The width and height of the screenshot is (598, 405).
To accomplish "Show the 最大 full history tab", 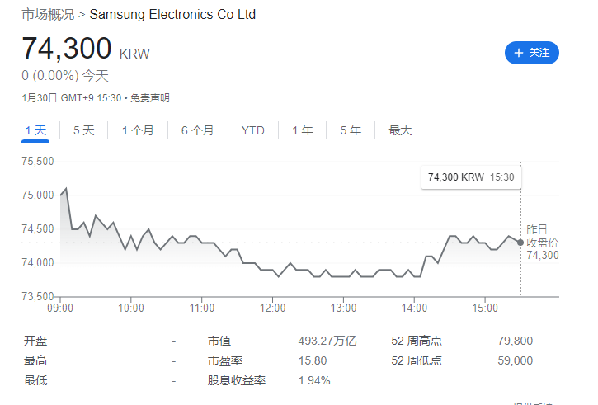I will 400,130.
